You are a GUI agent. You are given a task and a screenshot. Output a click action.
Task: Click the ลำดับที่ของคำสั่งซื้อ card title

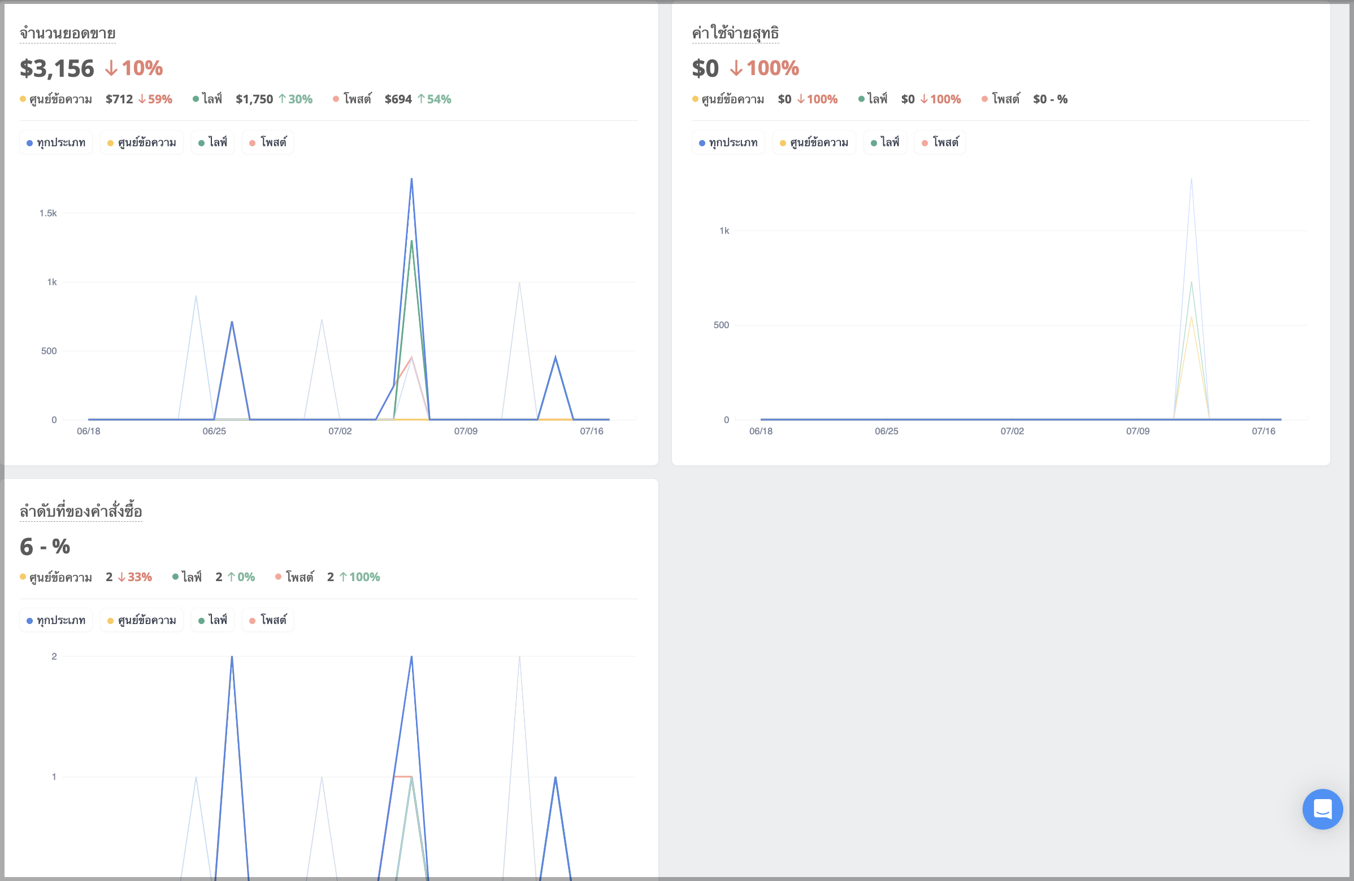click(x=81, y=512)
